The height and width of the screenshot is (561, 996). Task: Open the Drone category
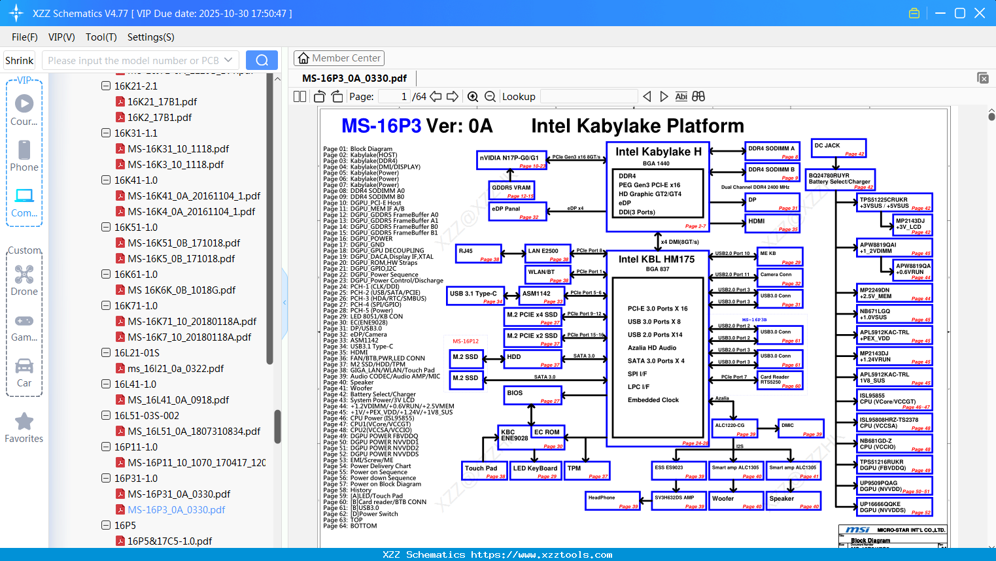24,280
